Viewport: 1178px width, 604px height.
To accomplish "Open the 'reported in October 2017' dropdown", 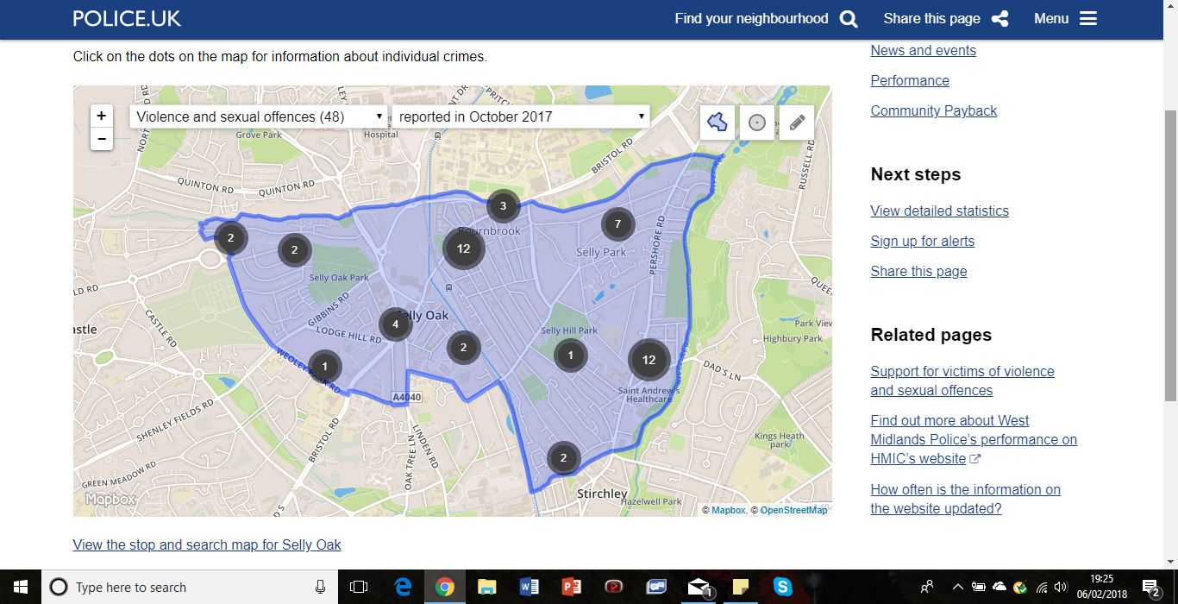I will [521, 116].
